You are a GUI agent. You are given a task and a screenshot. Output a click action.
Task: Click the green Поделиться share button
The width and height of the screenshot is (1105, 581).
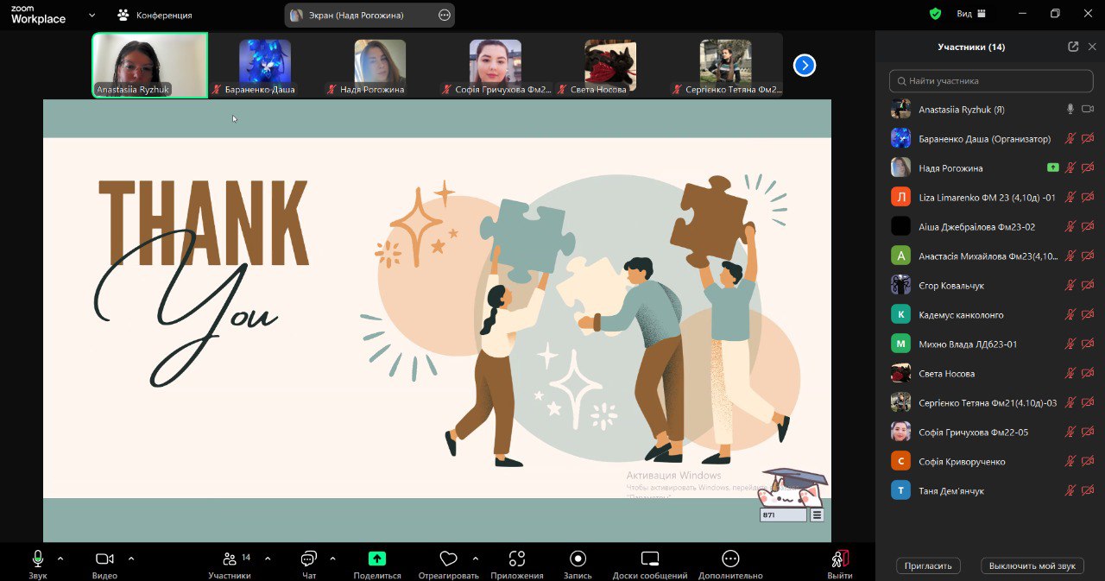(x=377, y=565)
